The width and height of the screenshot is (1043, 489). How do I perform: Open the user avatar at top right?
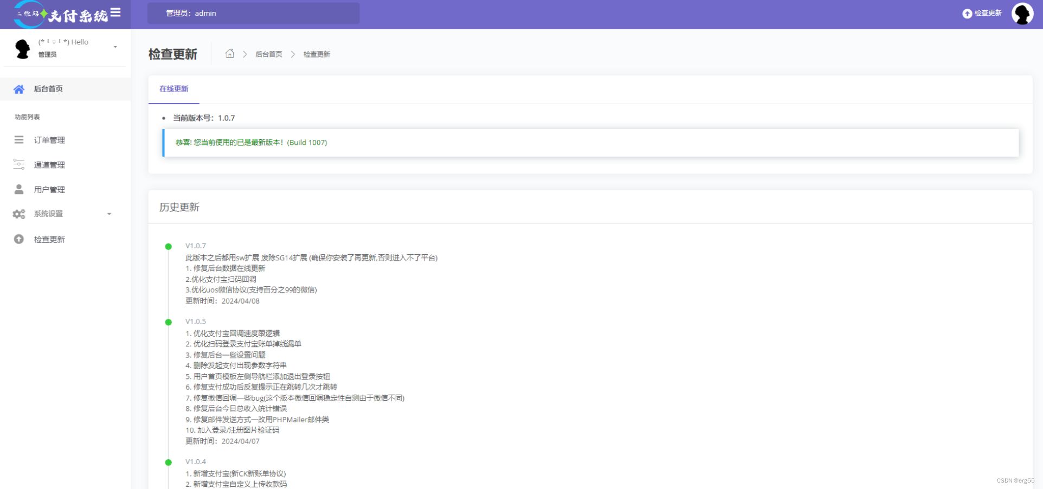tap(1022, 14)
